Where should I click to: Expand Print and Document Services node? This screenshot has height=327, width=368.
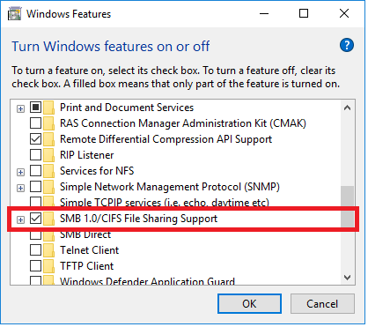20,109
